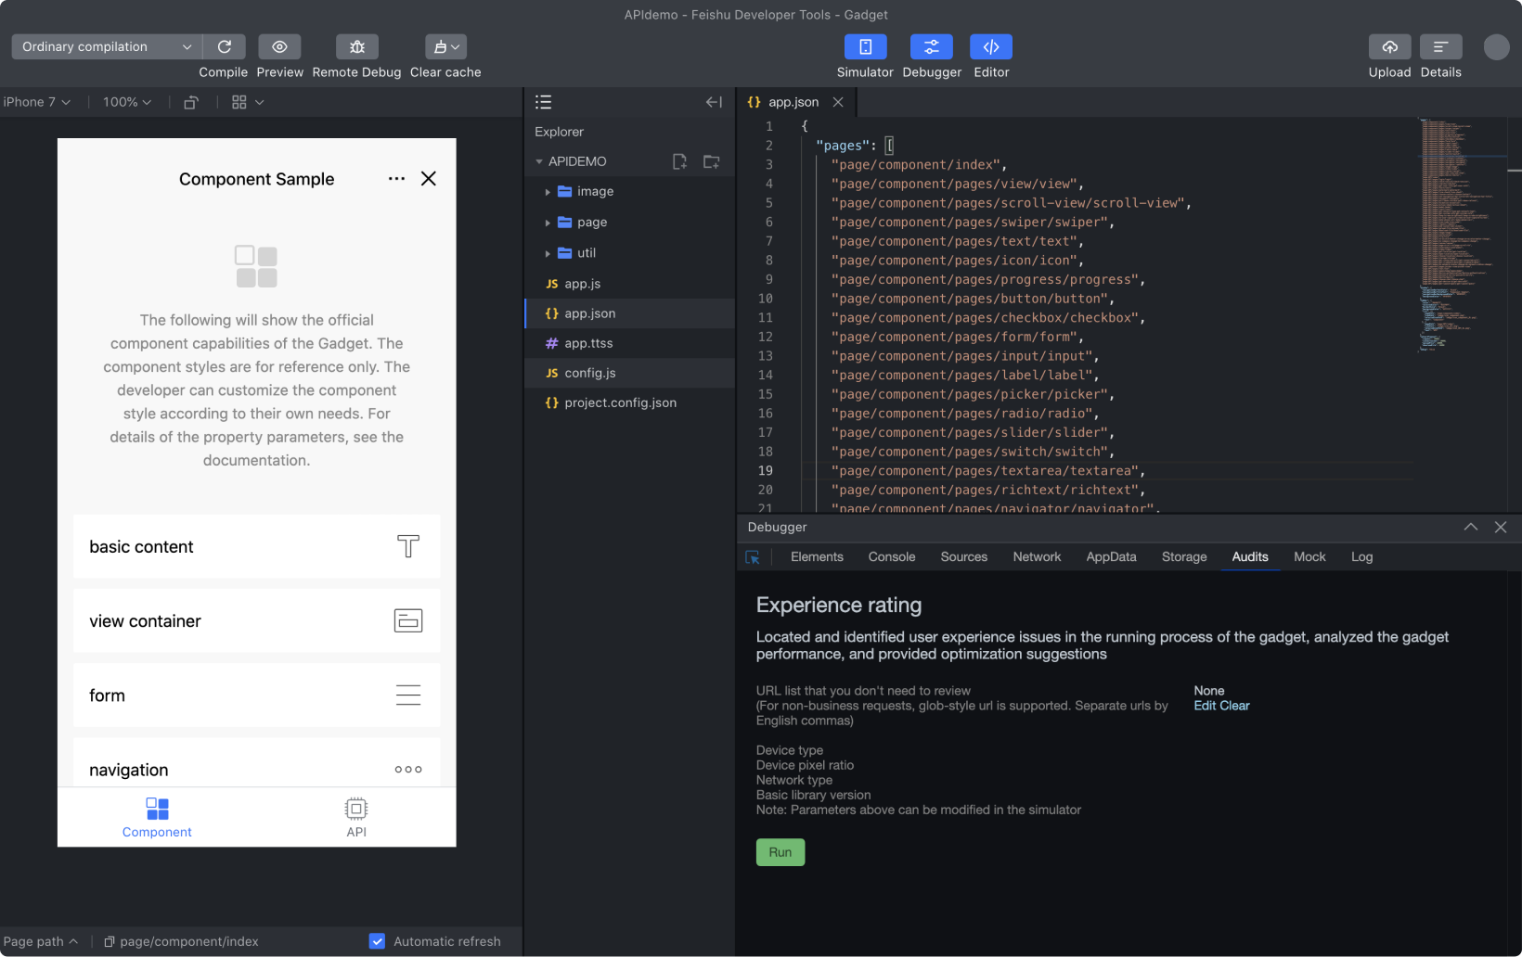
Task: Click the Compile refresh icon
Action: tap(225, 46)
